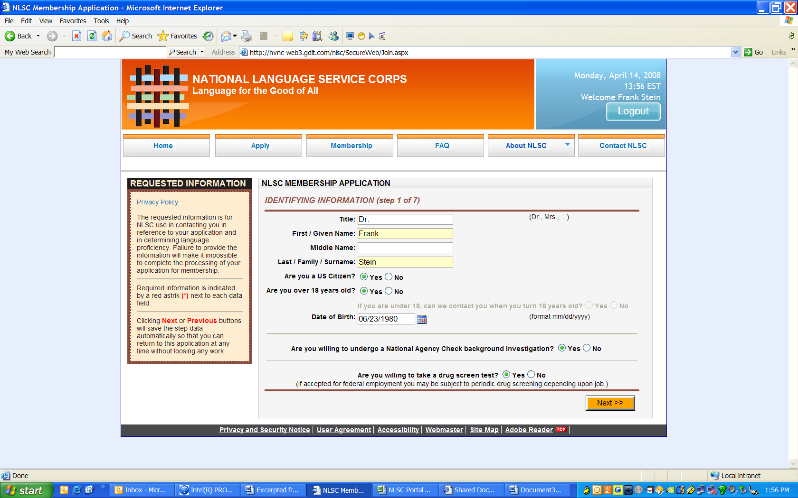The image size is (798, 498).
Task: Select Yes for drug screen test
Action: tap(506, 374)
